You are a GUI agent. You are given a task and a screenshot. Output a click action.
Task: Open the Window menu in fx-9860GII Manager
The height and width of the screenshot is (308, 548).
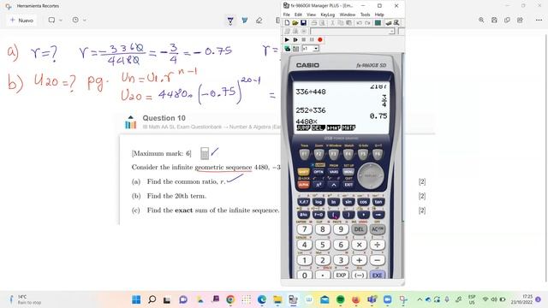(x=348, y=15)
